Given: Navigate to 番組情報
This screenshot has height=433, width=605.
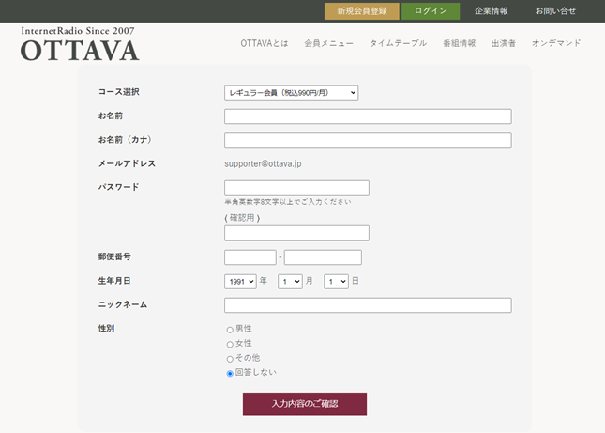Looking at the screenshot, I should pyautogui.click(x=459, y=43).
